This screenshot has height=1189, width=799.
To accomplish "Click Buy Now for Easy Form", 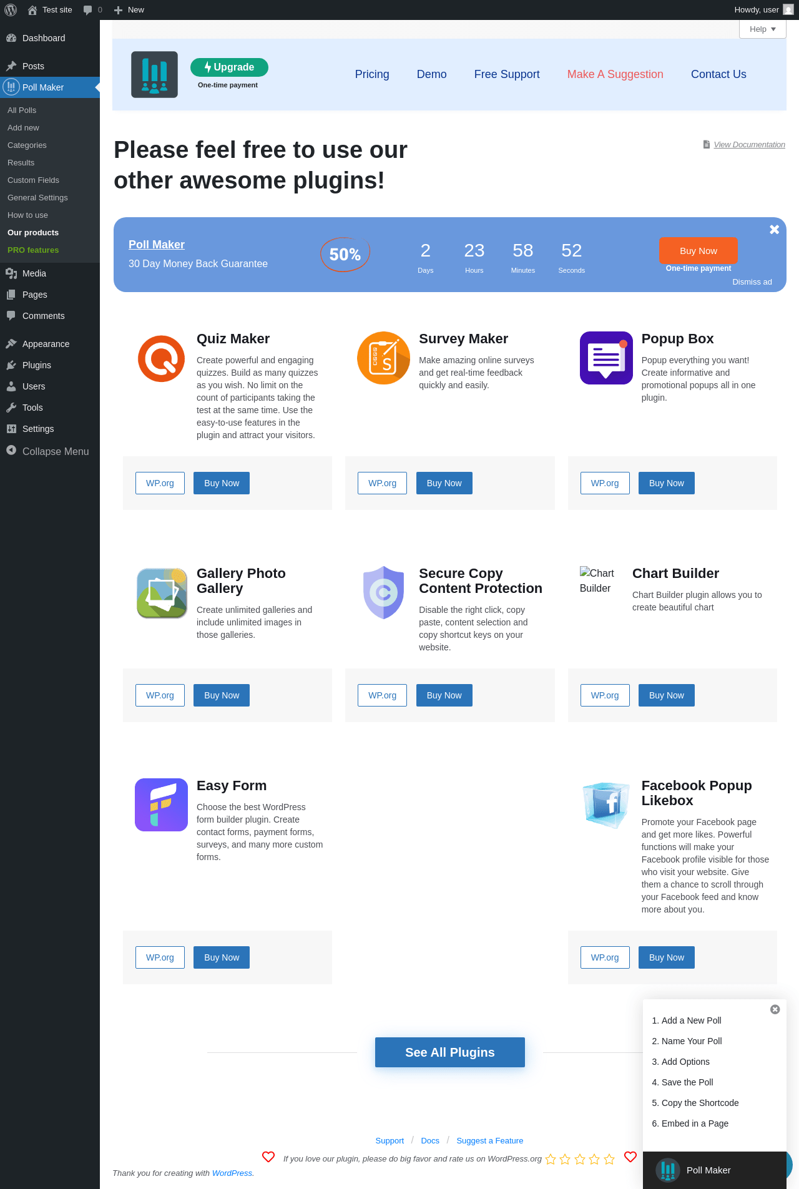I will click(222, 957).
